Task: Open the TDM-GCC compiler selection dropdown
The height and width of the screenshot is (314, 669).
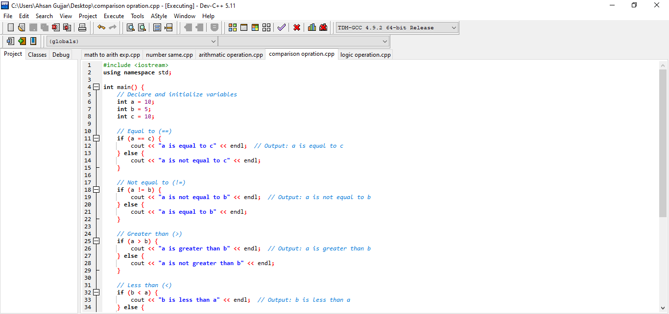Action: pyautogui.click(x=397, y=28)
